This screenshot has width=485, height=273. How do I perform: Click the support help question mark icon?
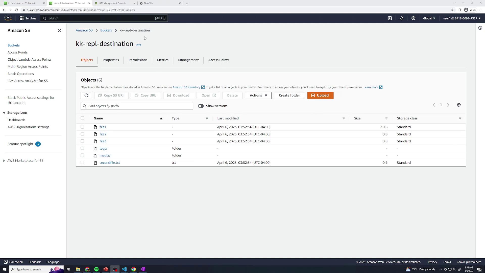tap(413, 18)
